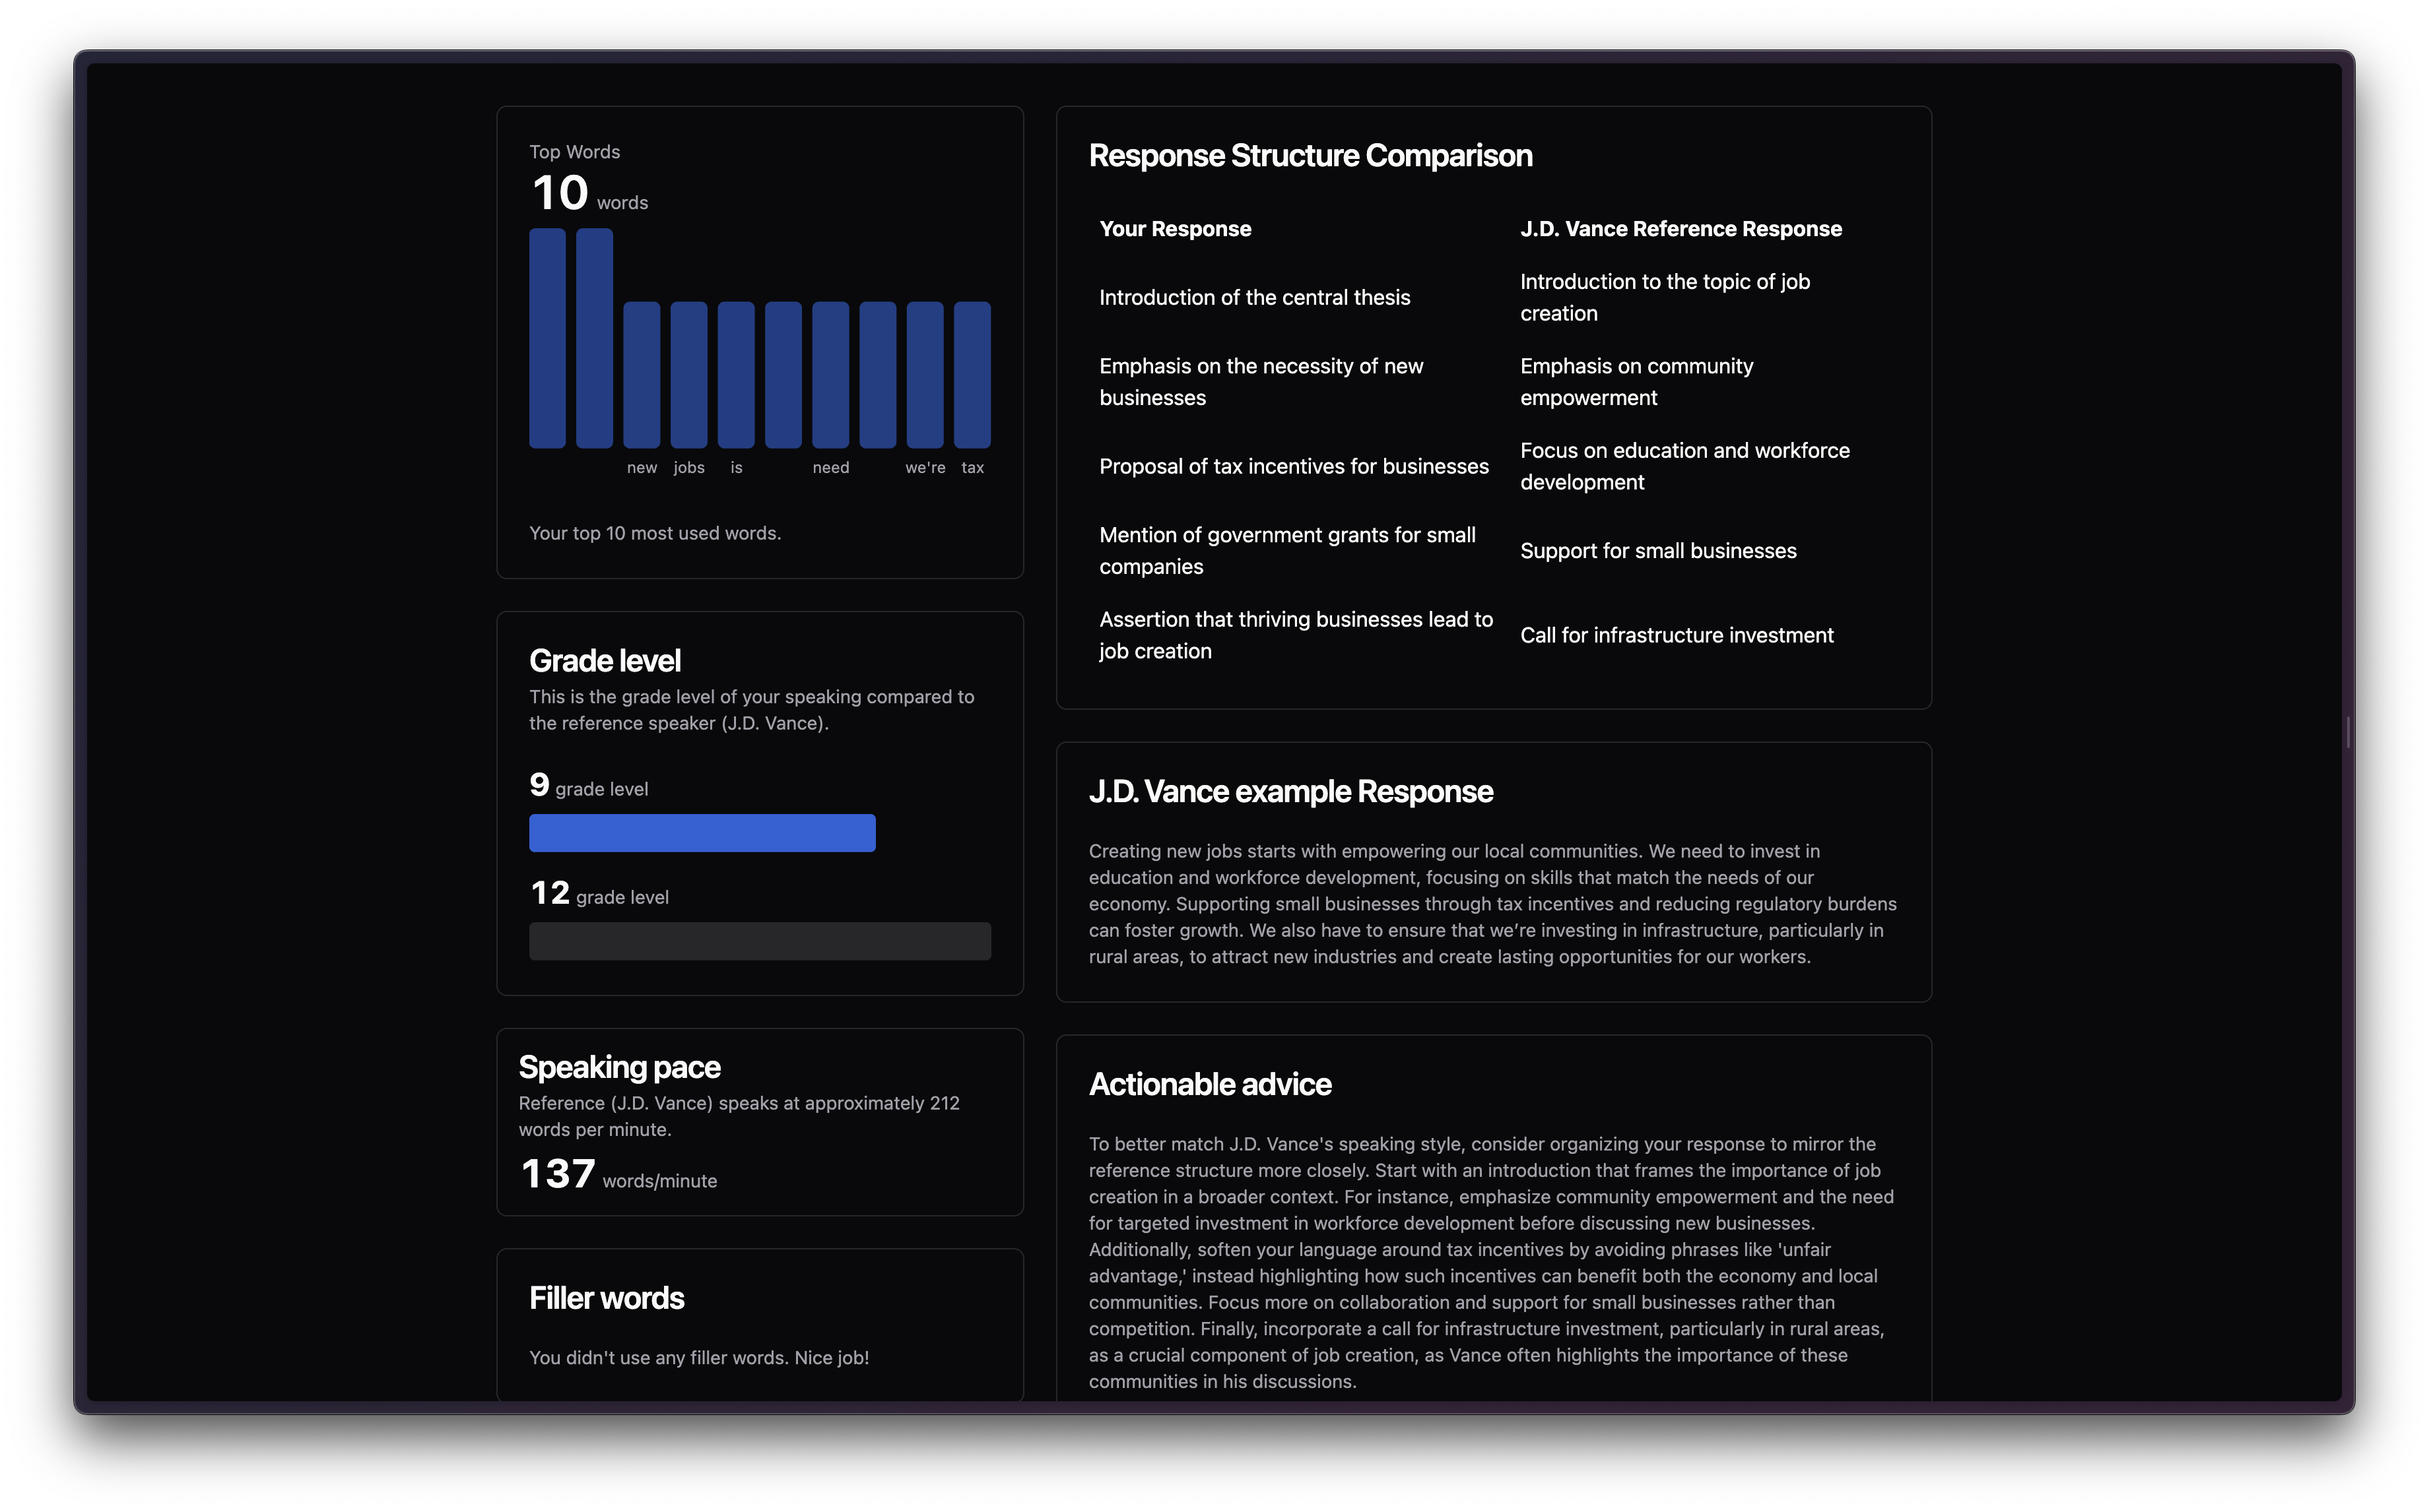
Task: Click 'You didn't use any filler words. Nice job!'
Action: click(x=698, y=1357)
